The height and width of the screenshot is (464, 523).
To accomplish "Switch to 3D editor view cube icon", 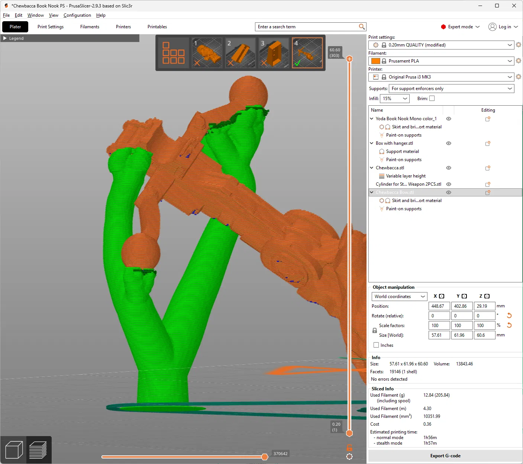I will (14, 450).
